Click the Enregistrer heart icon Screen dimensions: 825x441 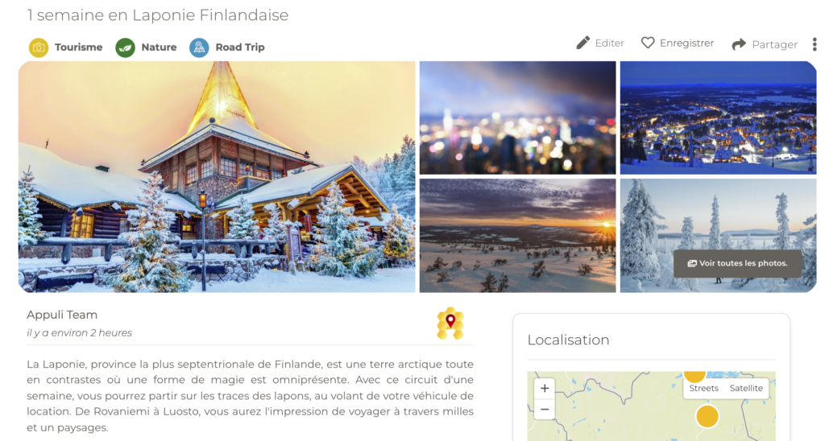[648, 43]
